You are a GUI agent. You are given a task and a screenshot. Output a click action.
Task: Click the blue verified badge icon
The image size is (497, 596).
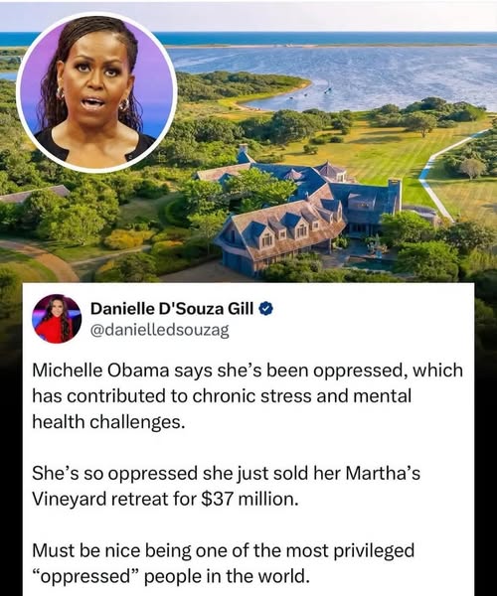point(266,309)
